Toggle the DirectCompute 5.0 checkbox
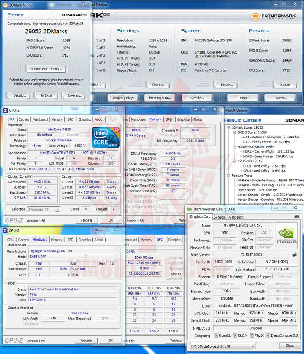 pos(268,335)
